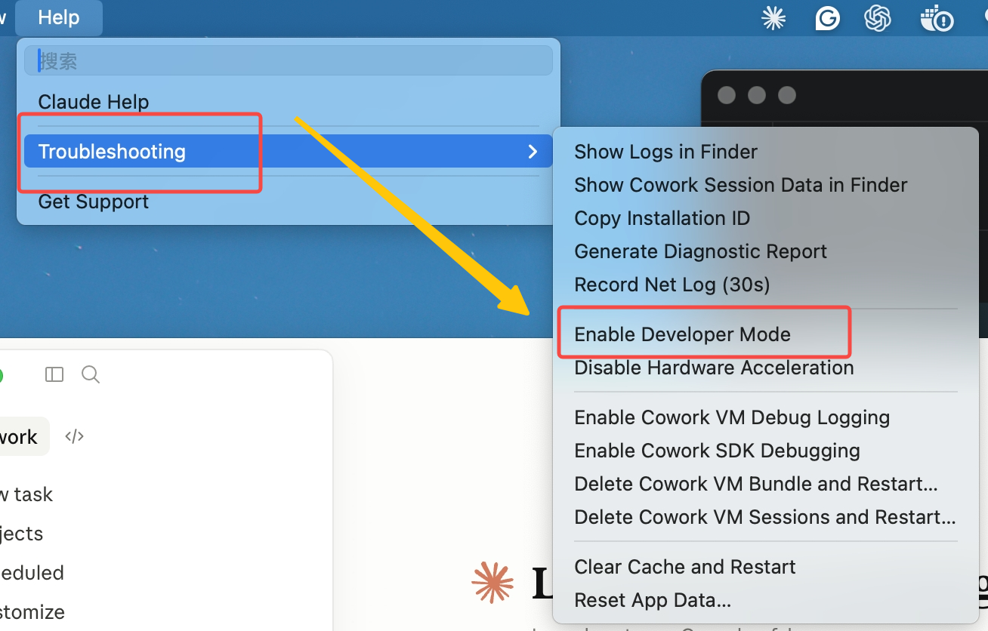
Task: Choose Show Cowork Session Data in Finder
Action: pos(740,185)
